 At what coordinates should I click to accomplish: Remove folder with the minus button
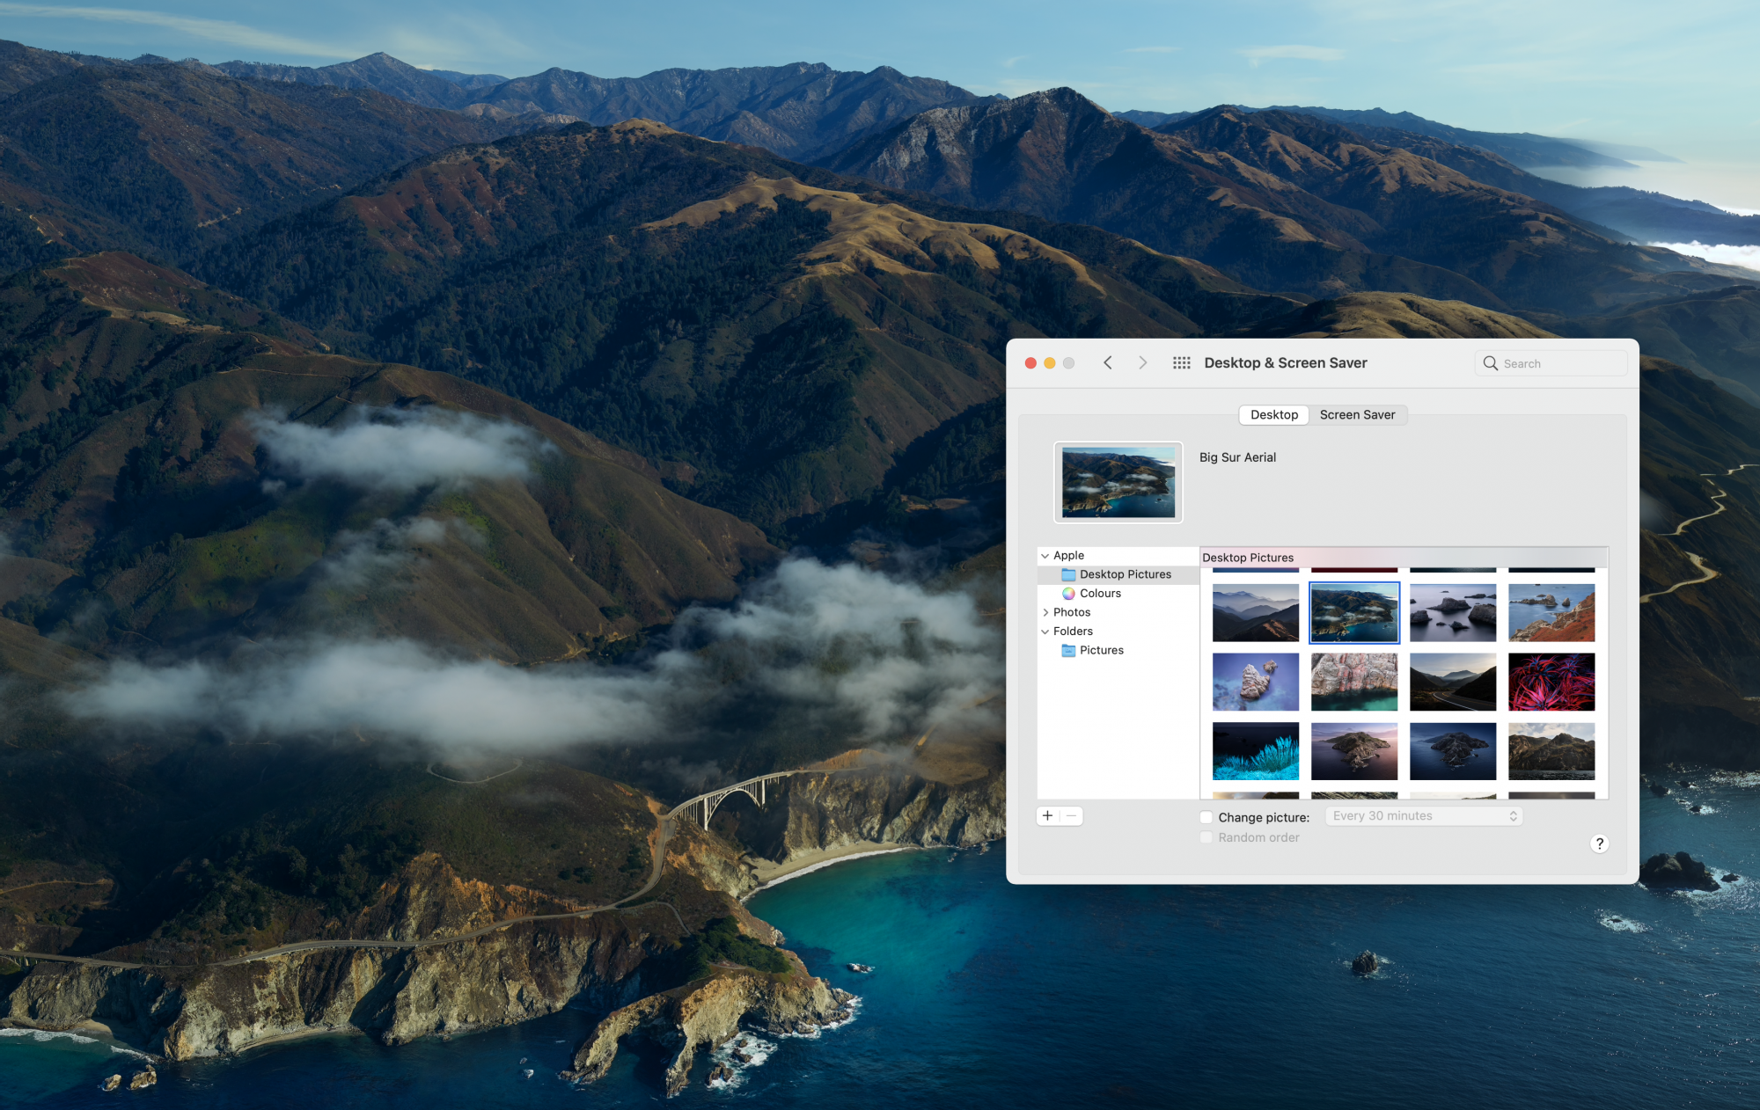[1071, 816]
